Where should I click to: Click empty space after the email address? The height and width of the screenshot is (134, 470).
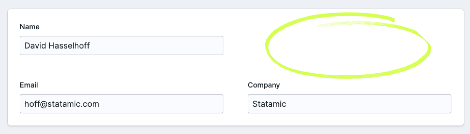pyautogui.click(x=163, y=104)
